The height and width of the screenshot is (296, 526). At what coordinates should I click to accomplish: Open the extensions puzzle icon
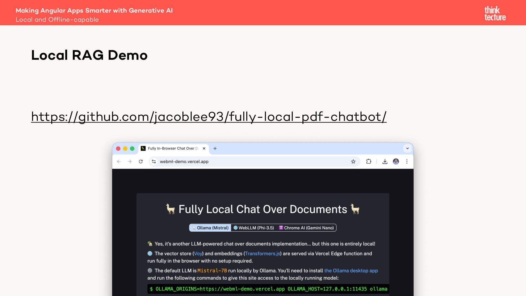368,162
